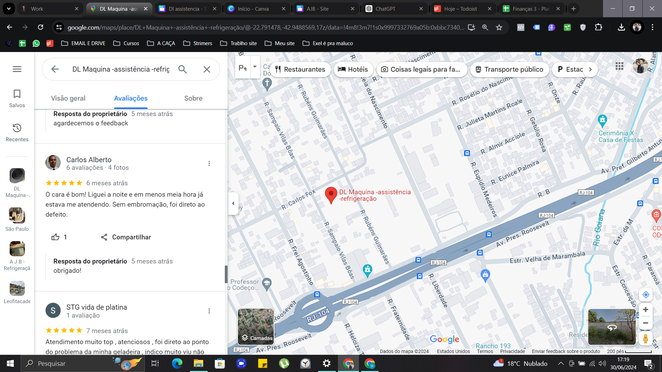Select the Coisas legais para fazer chip
Screen dimensions: 662x372
click(x=421, y=69)
